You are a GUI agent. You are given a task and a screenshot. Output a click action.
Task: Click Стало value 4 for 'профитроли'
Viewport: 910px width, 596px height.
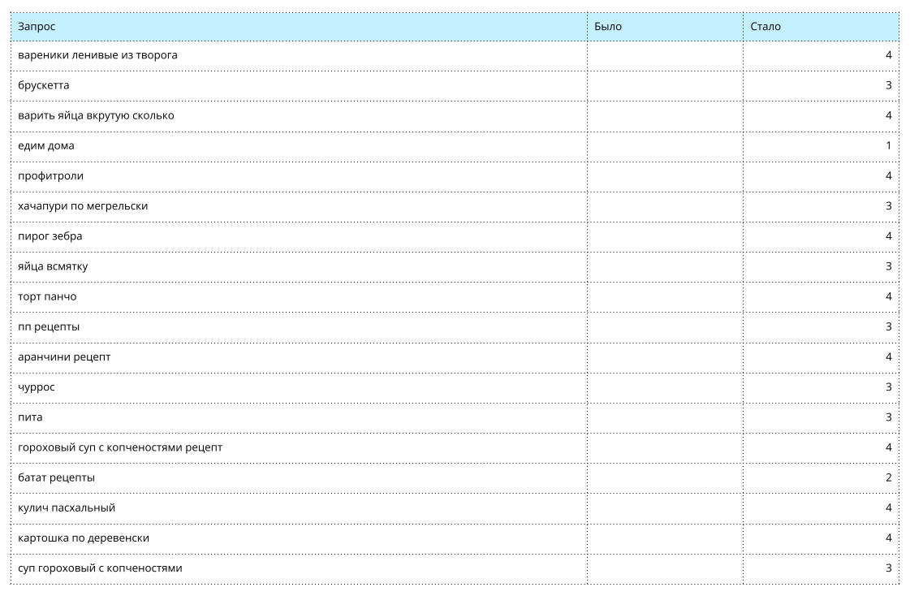tap(889, 176)
